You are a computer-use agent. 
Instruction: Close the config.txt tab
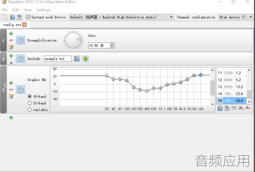25,25
